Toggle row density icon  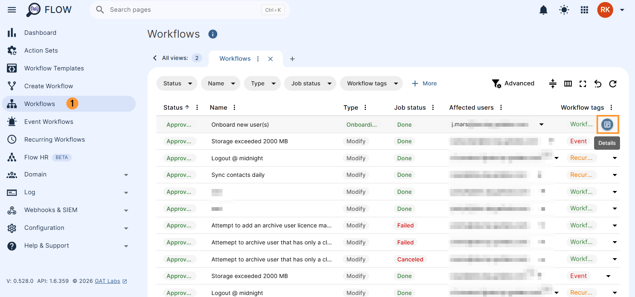pyautogui.click(x=553, y=84)
